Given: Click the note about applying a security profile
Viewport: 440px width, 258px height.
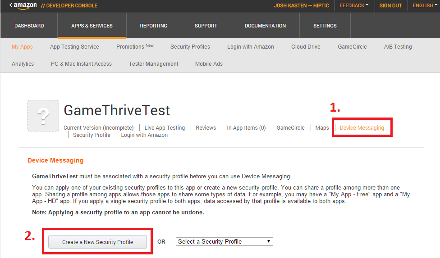Looking at the screenshot, I should 118,213.
